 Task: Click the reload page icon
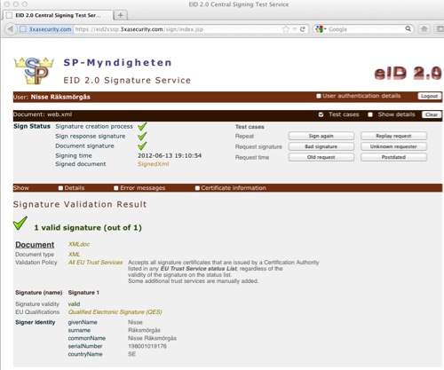click(303, 29)
